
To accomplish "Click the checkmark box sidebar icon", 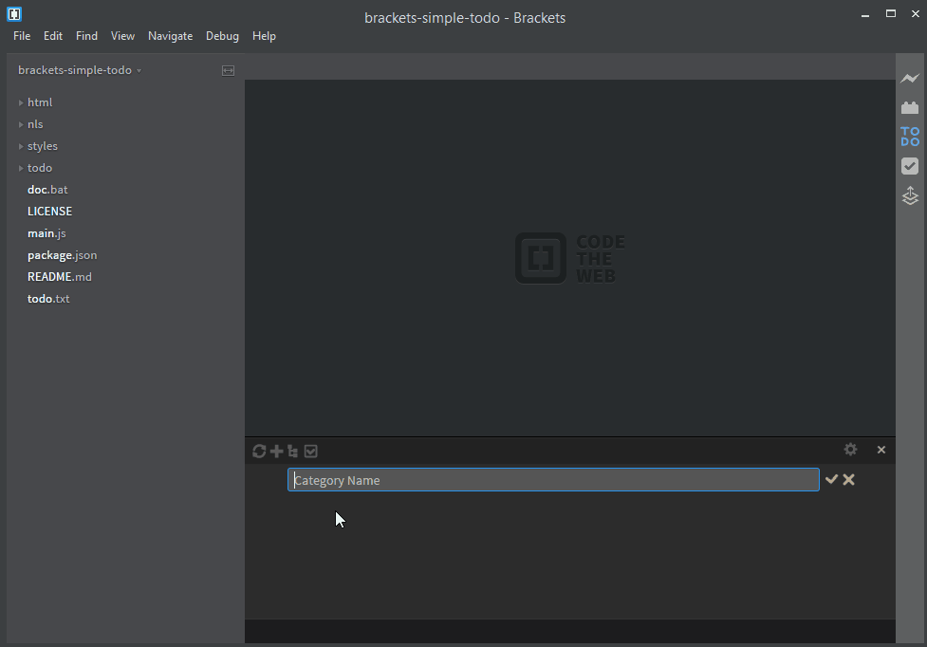I will (x=910, y=166).
